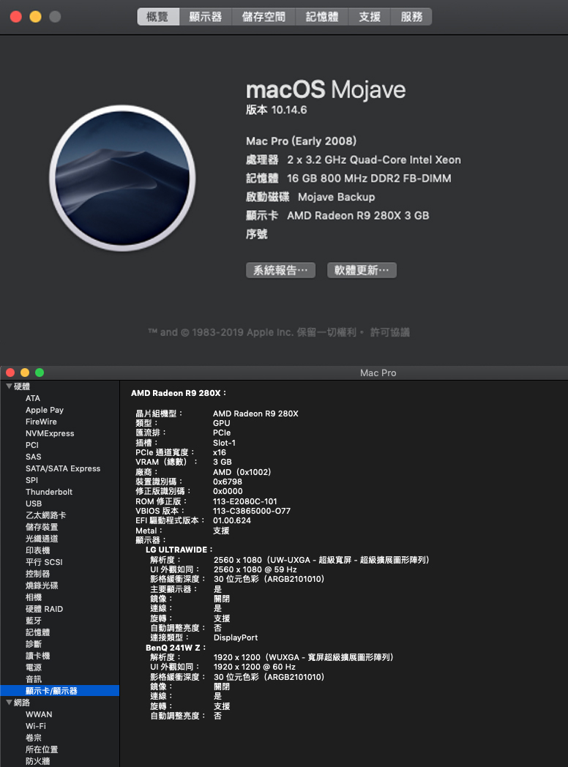Select 防火牆 in the sidebar
The height and width of the screenshot is (767, 568).
coord(37,761)
